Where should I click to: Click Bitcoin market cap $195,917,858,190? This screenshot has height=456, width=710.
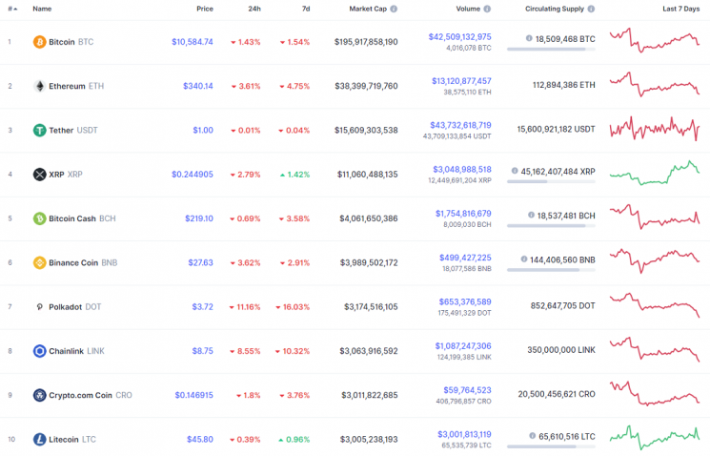(x=366, y=42)
